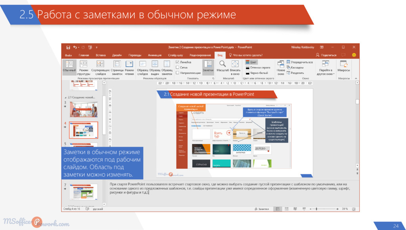Screen dimensions: 406x230
Task: Switch to Режим чтения reading view
Action: tap(129, 68)
